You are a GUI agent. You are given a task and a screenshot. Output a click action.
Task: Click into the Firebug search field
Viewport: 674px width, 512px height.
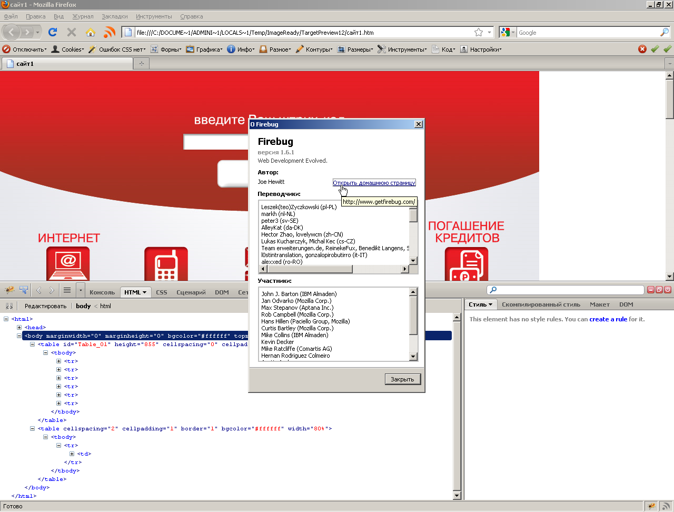(x=566, y=290)
